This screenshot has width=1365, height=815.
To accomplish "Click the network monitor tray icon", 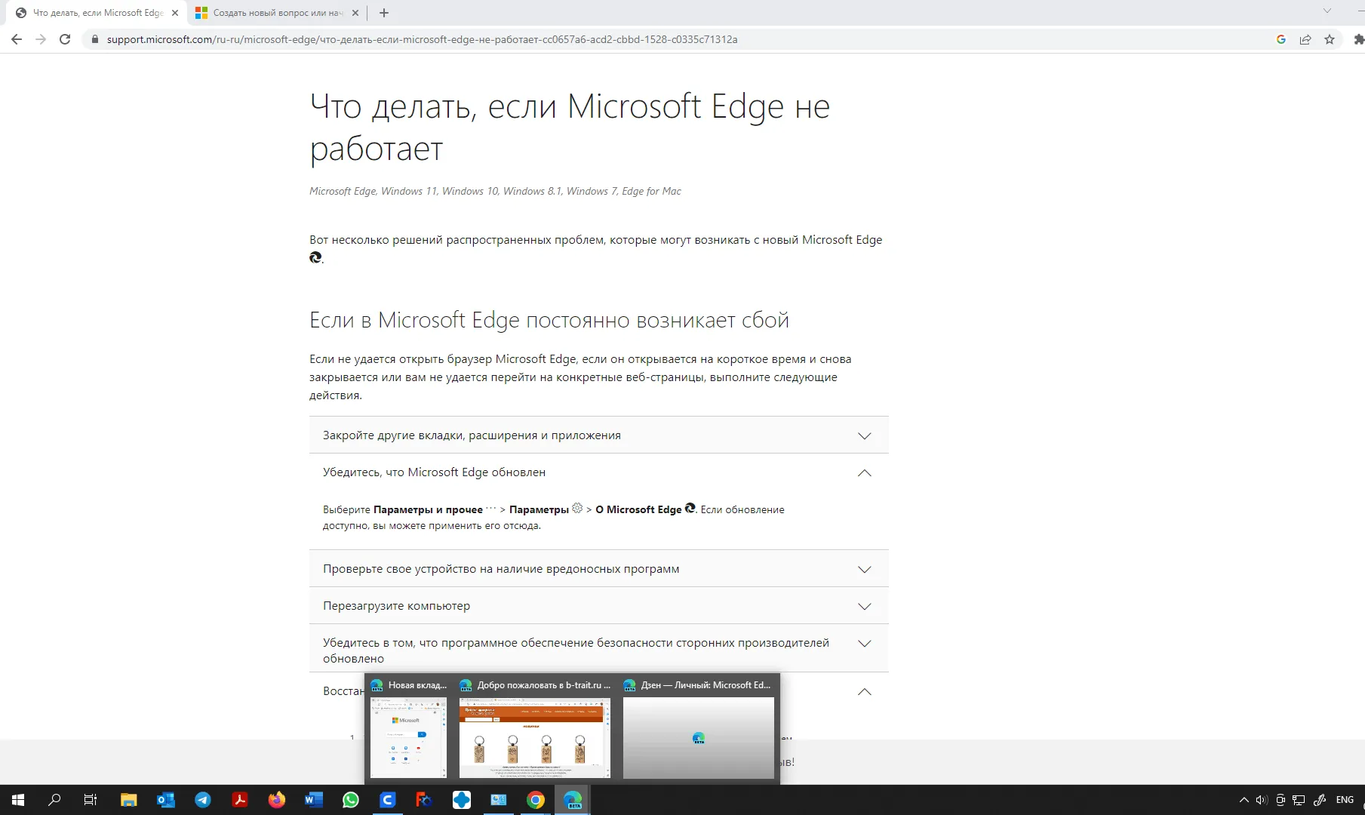I will point(1299,800).
